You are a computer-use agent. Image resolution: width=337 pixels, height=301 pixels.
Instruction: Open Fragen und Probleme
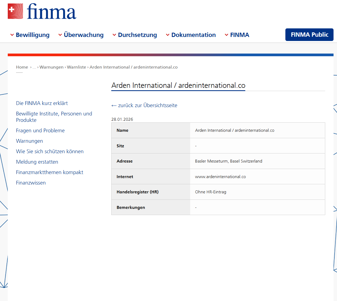(40, 131)
